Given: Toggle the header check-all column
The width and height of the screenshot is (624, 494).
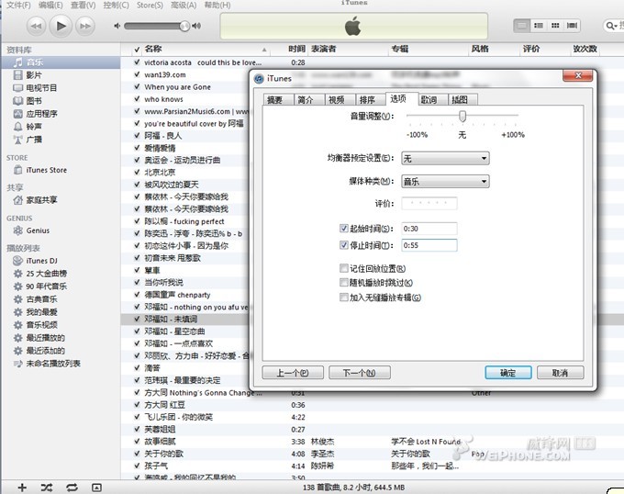Looking at the screenshot, I should click(137, 50).
